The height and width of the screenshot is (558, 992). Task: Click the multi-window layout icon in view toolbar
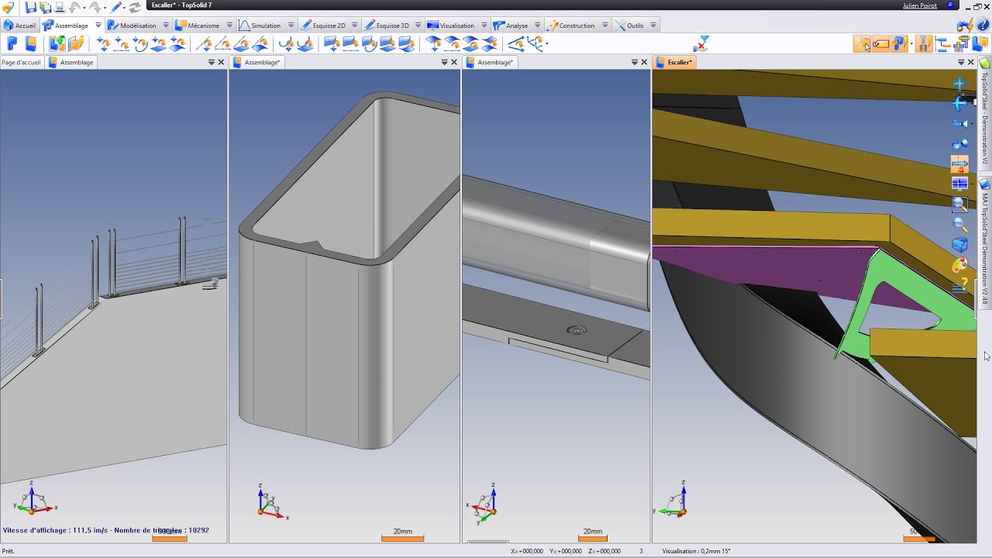[959, 184]
